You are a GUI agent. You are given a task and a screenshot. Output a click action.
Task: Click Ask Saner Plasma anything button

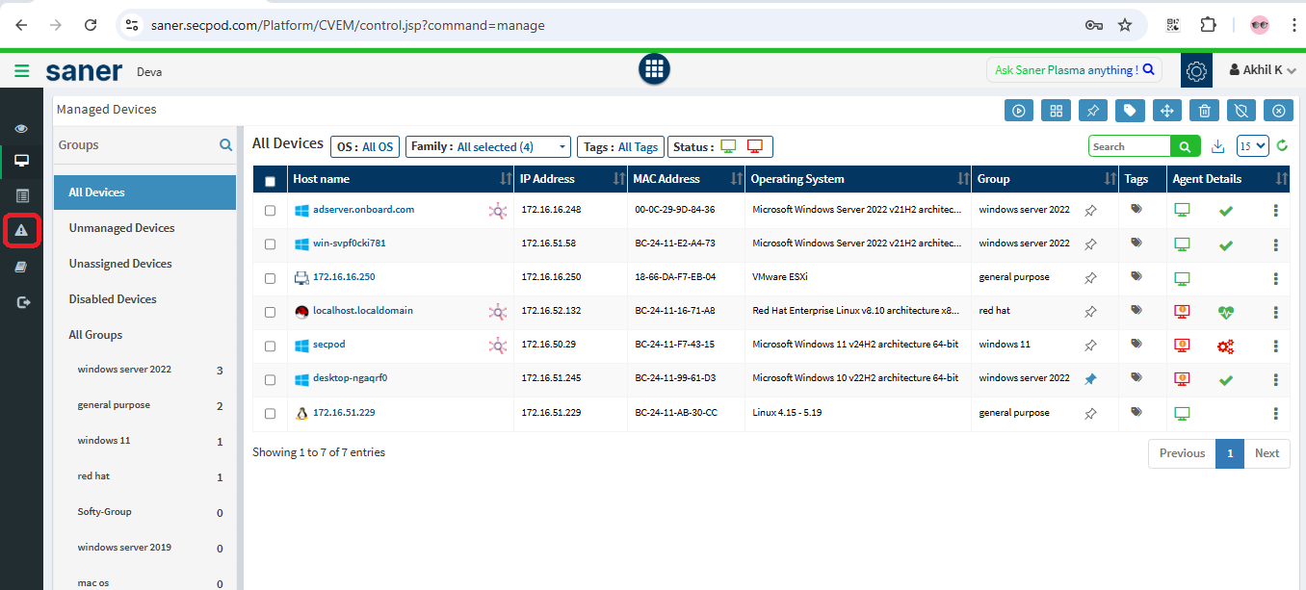[x=1074, y=70]
